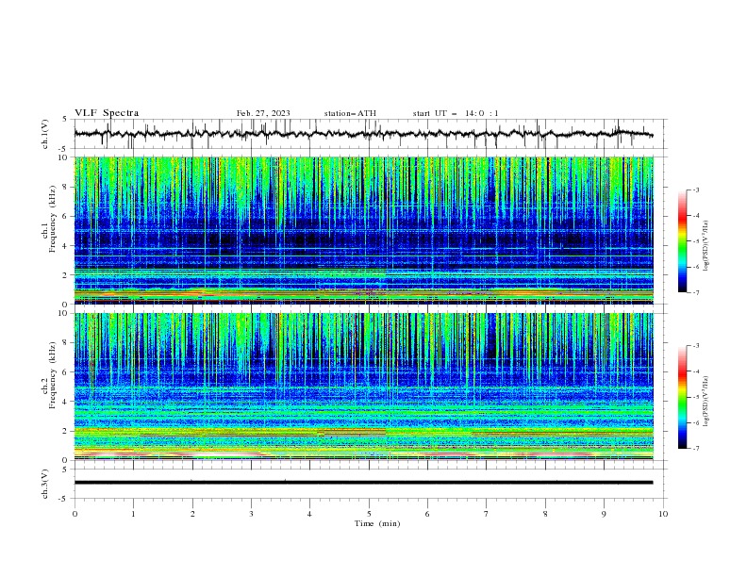Screen dimensions: 747x577
Task: Click time axis tick label "6"
Action: coord(427,514)
